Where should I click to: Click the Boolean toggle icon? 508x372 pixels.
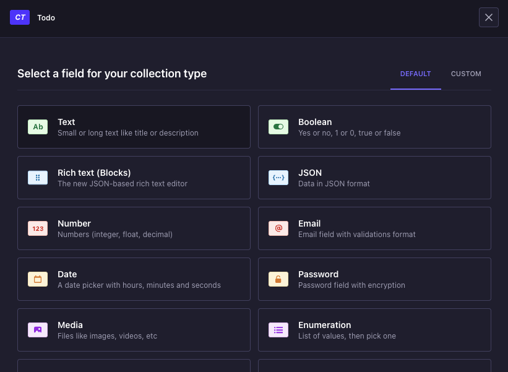[x=278, y=127]
